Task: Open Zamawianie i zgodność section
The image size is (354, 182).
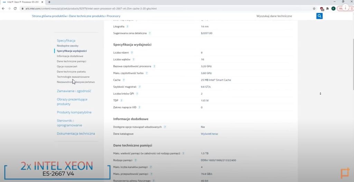Action: 74,91
